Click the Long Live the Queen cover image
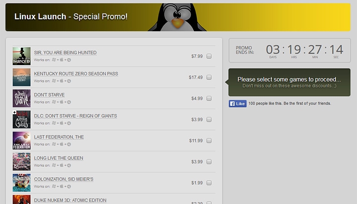The image size is (357, 204). [22, 162]
